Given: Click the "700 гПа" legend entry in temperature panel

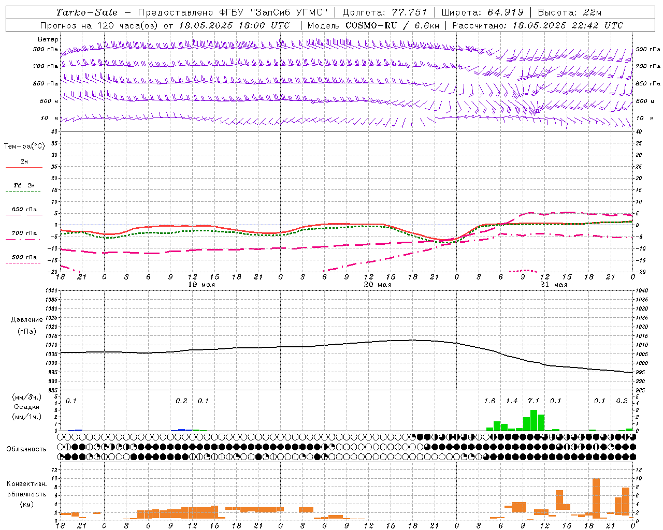Looking at the screenshot, I should click(24, 233).
